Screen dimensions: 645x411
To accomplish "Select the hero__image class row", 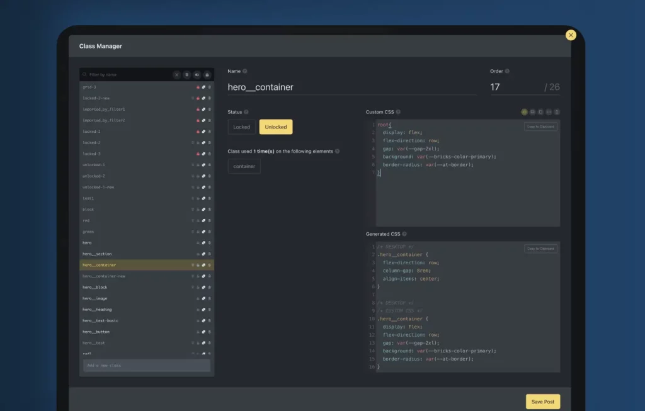I will pos(146,298).
